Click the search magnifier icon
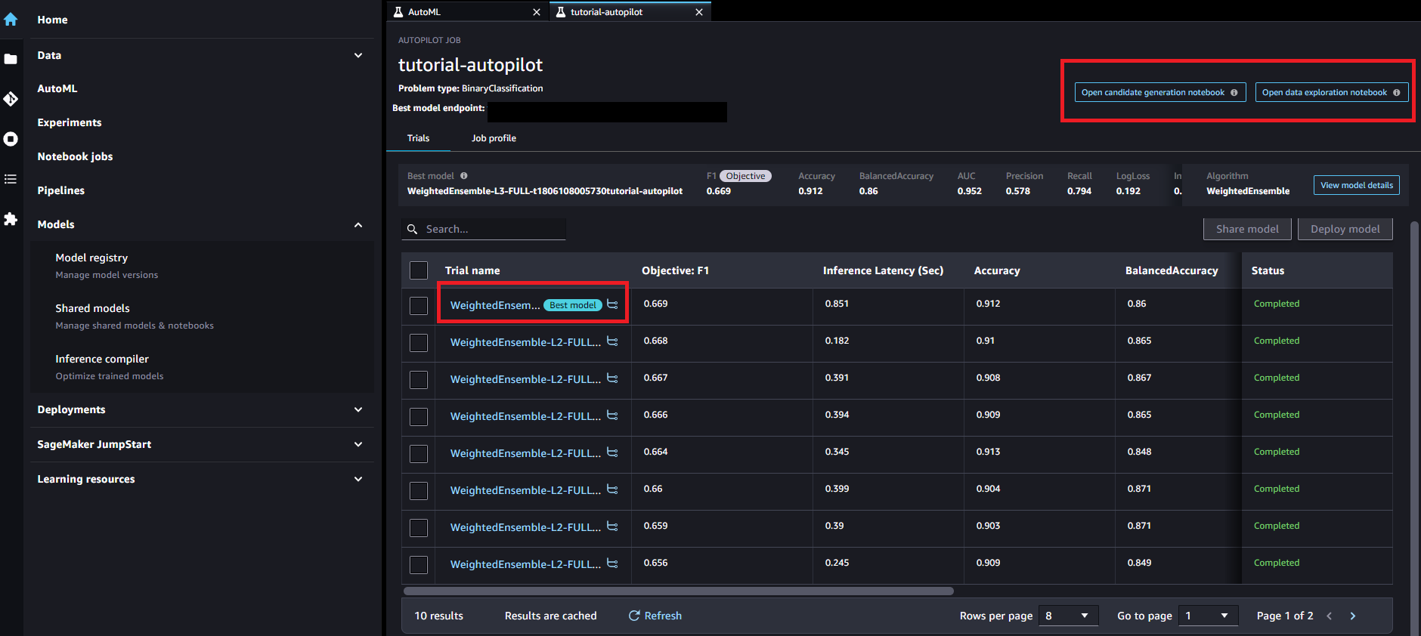This screenshot has width=1421, height=636. [413, 229]
